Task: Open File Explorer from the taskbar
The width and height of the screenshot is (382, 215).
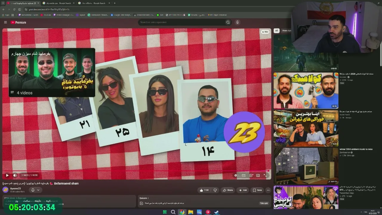Action: click(190, 212)
